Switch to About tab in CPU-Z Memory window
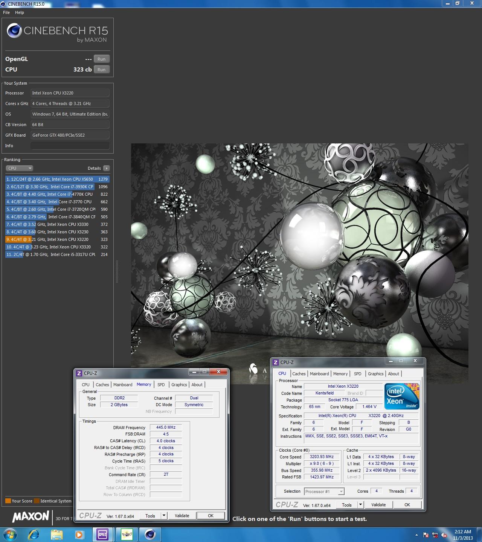482x542 pixels. pyautogui.click(x=197, y=385)
